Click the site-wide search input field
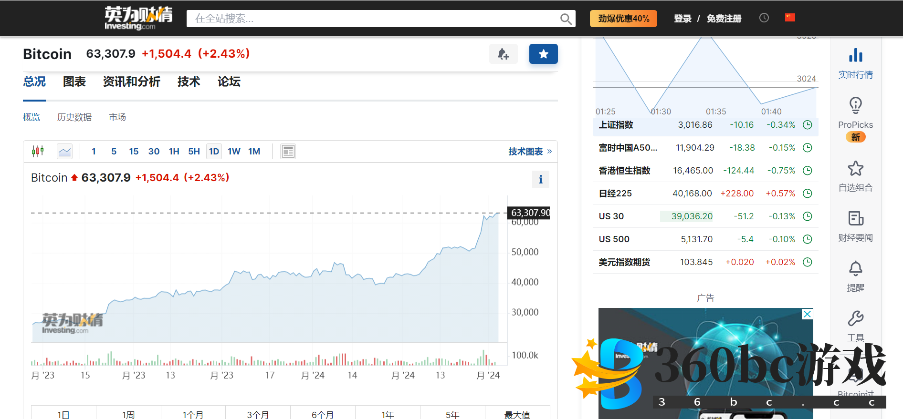This screenshot has height=419, width=903. click(372, 19)
